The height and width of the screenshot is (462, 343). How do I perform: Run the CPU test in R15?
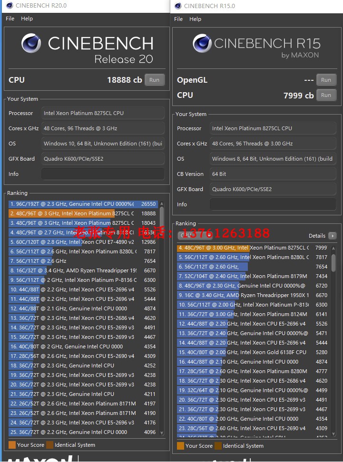point(326,95)
